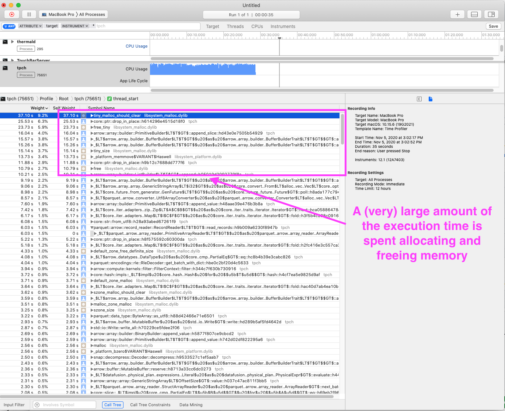Click the 00:10.000 mark on timeline ruler
The height and width of the screenshot is (411, 505).
tap(196, 35)
